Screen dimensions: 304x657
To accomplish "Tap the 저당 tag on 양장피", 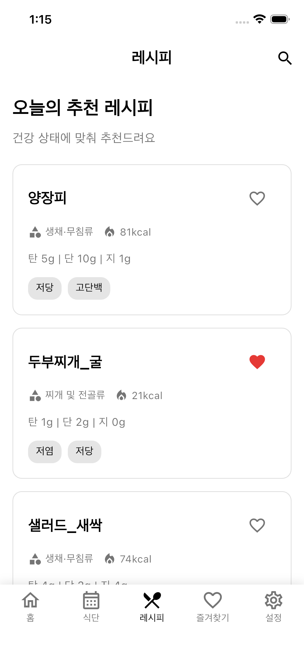I will [45, 288].
